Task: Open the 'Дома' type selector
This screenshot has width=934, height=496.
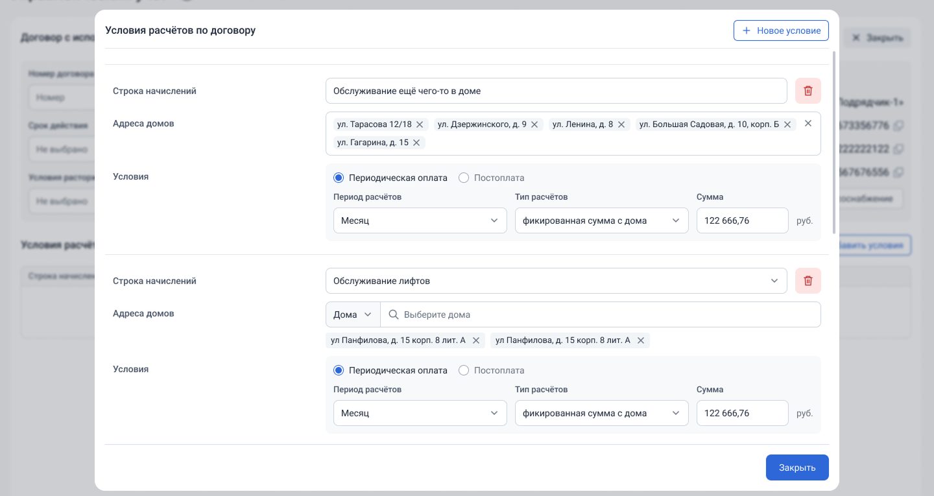Action: [x=352, y=314]
